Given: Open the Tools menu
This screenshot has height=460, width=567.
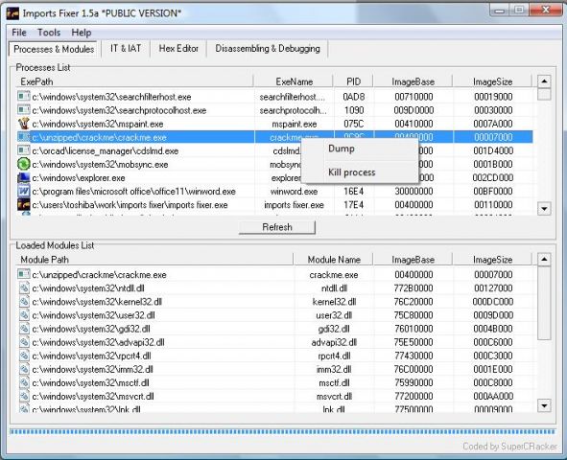Looking at the screenshot, I should 49,33.
